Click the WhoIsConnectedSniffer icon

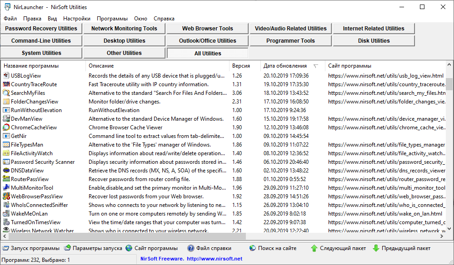tap(6, 205)
